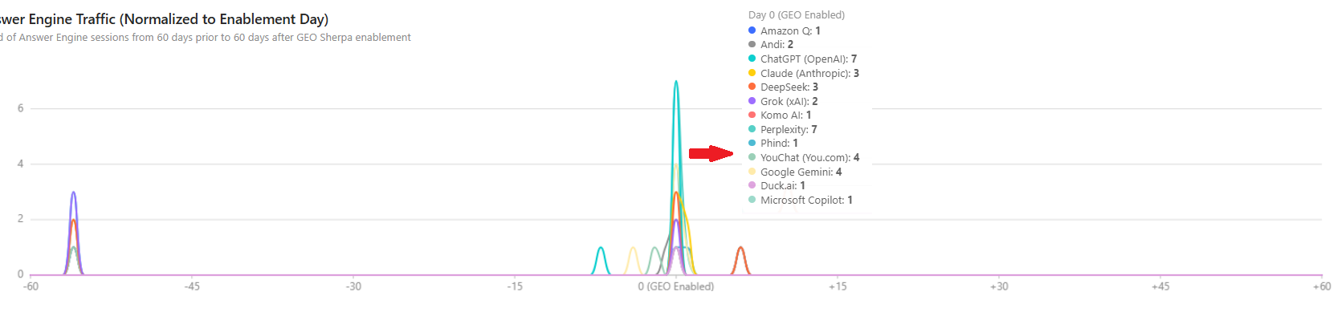The image size is (1337, 312).
Task: Click the orange peak after GEO Enabled
Action: 740,249
